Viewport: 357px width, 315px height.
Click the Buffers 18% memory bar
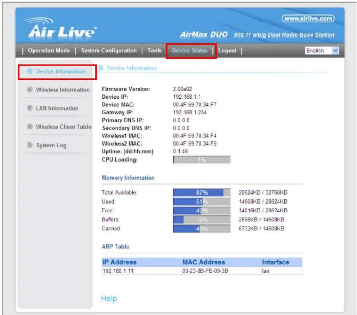click(x=202, y=220)
